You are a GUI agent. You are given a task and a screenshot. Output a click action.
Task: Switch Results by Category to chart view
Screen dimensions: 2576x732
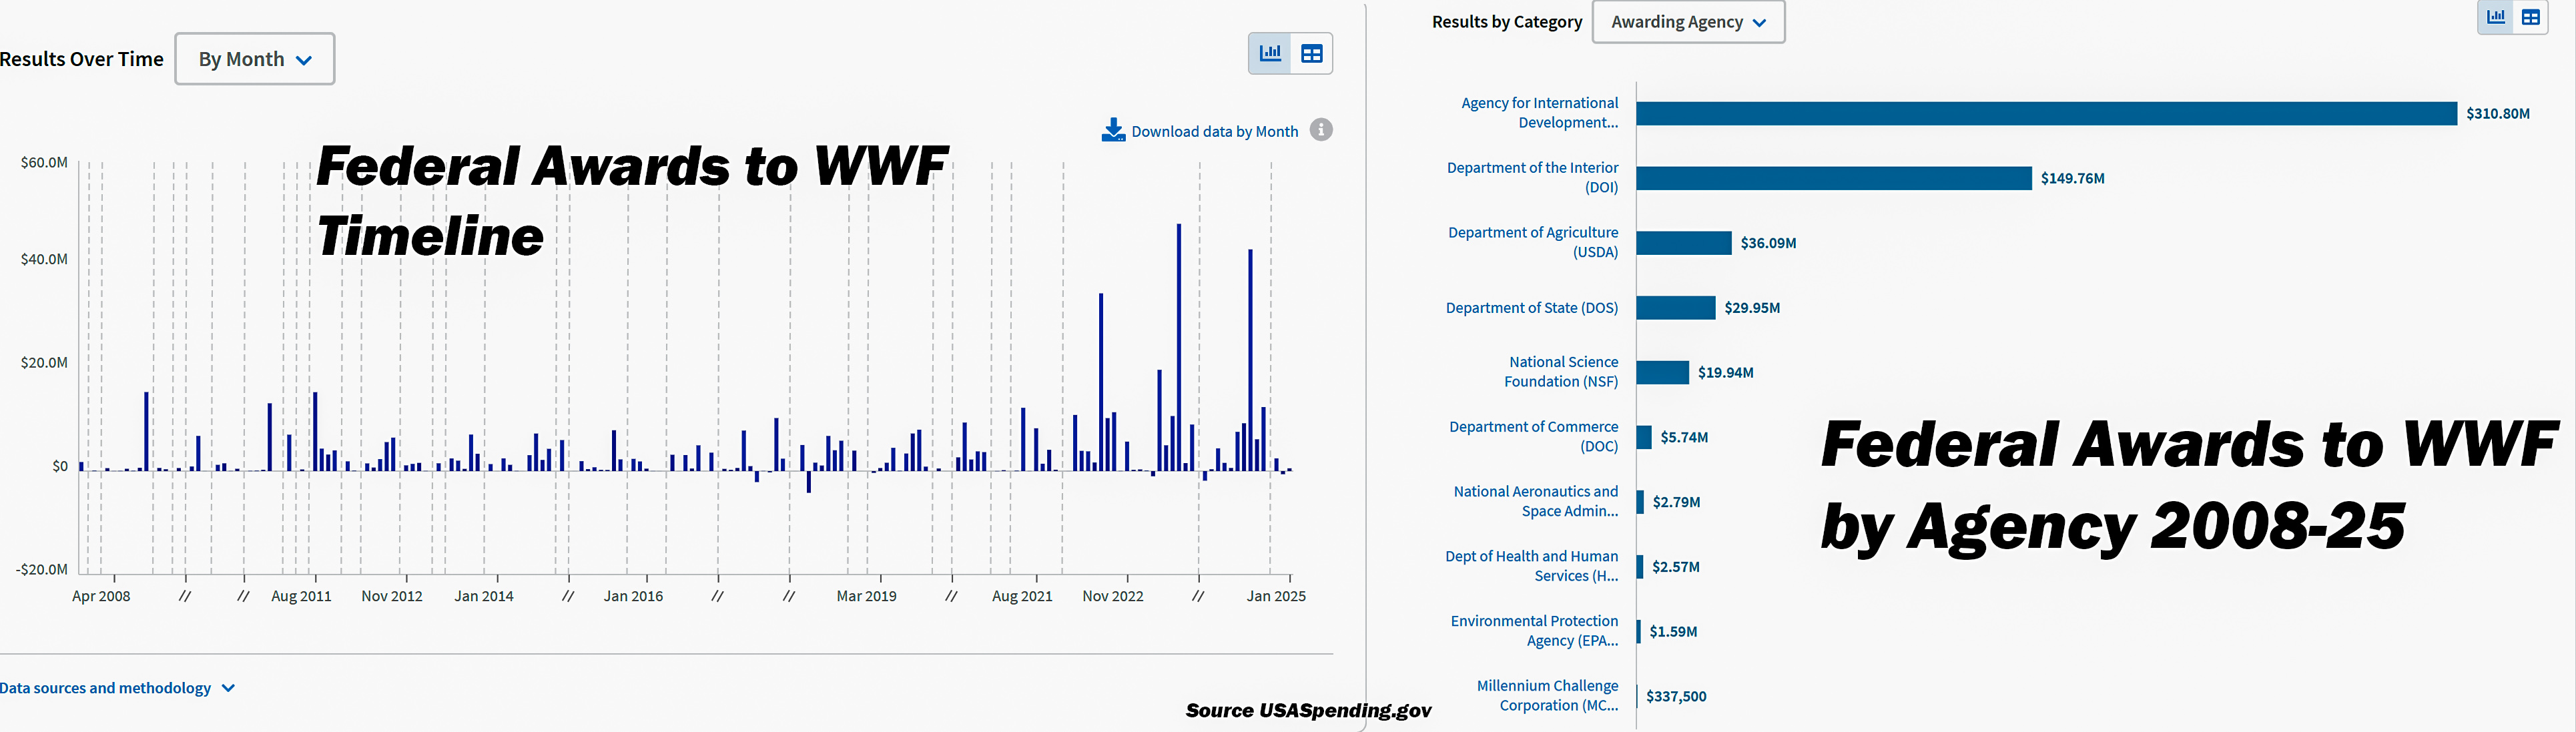(x=2496, y=17)
